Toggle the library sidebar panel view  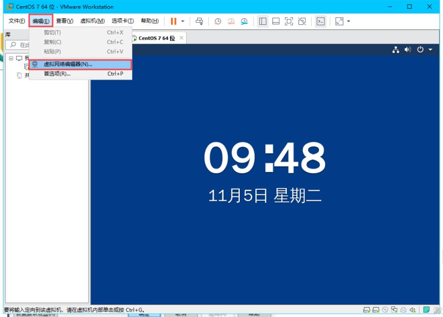262,21
